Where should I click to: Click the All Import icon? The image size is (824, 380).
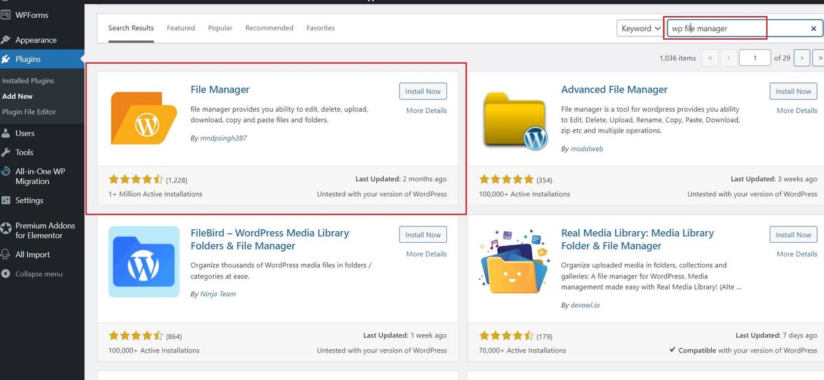[6, 254]
